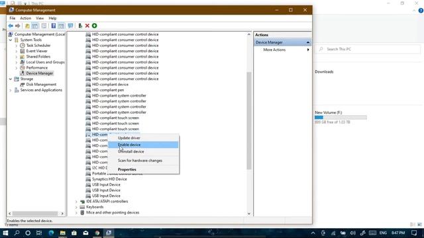Viewport: 424px width, 238px height.
Task: Open the Action menu
Action: pyautogui.click(x=25, y=18)
